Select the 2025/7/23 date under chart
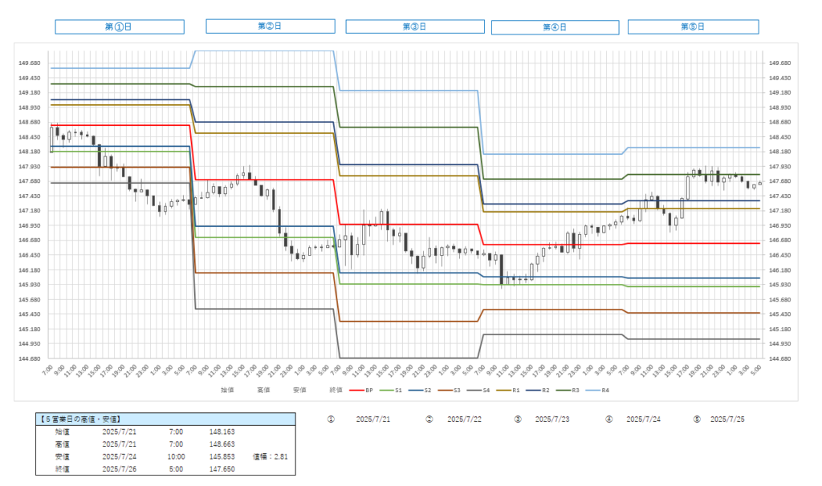 pyautogui.click(x=551, y=419)
